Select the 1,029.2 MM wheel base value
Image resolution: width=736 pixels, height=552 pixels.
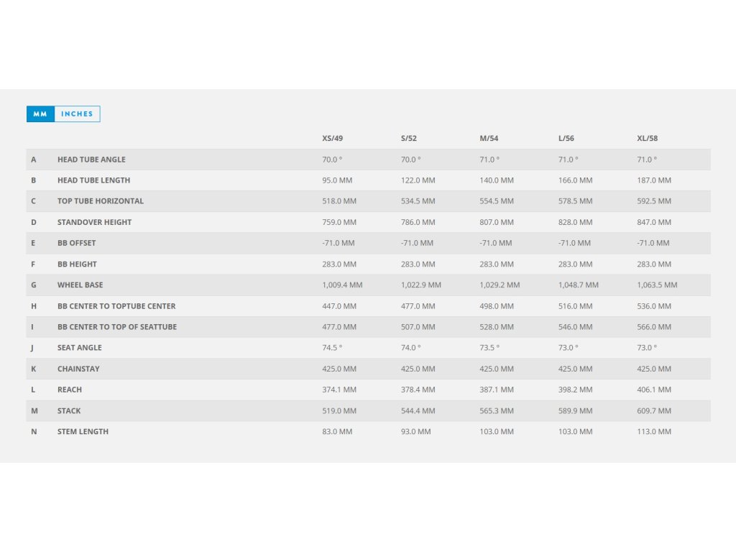(x=500, y=285)
